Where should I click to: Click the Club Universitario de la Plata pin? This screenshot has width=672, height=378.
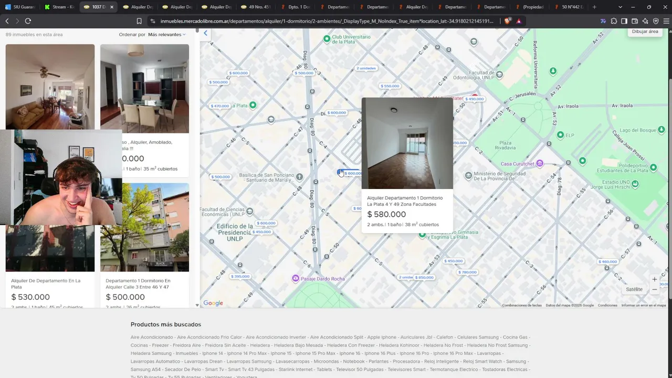(x=327, y=39)
